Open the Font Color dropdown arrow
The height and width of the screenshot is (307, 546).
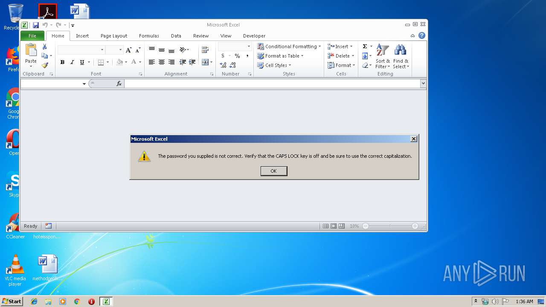(x=140, y=62)
